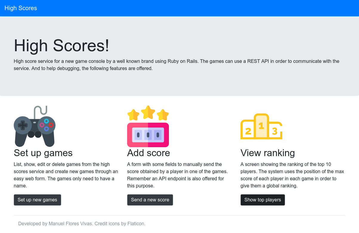
Task: Click the podium's number 2 step
Action: click(x=248, y=131)
